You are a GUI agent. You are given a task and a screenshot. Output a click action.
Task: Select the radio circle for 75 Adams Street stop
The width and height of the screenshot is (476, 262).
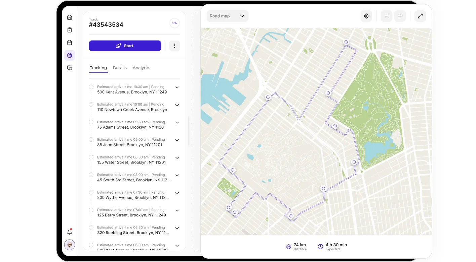(91, 122)
